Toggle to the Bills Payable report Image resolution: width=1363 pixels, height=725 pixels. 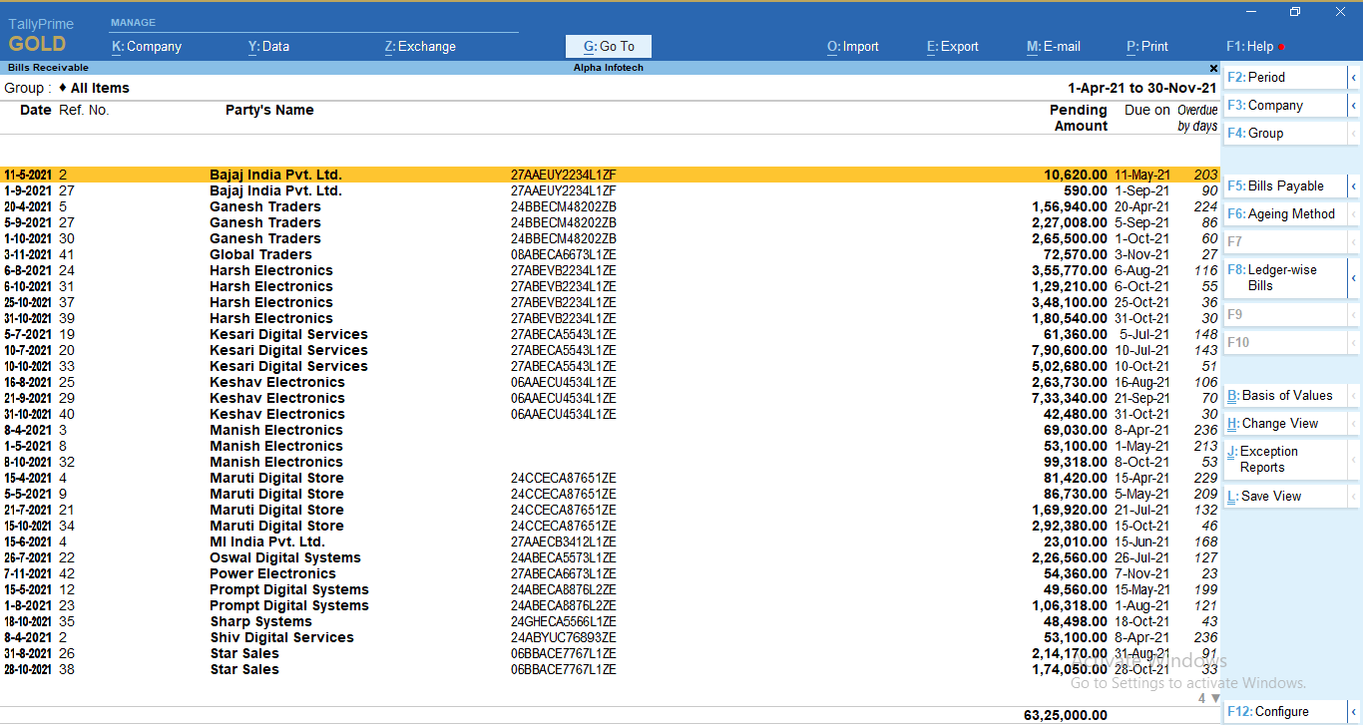point(1284,185)
